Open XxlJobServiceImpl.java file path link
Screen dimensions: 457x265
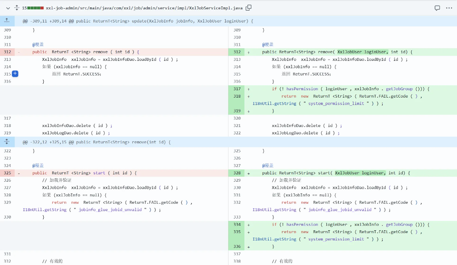point(144,8)
